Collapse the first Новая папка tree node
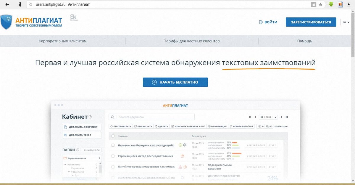Viewport: 355px width, 185px height. pyautogui.click(x=65, y=165)
